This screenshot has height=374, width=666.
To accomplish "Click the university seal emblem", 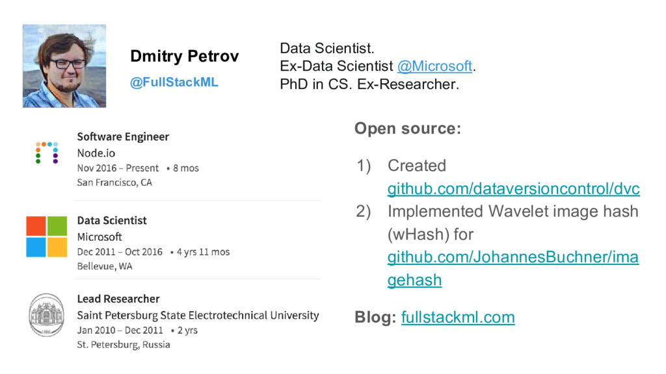I will pos(47,315).
